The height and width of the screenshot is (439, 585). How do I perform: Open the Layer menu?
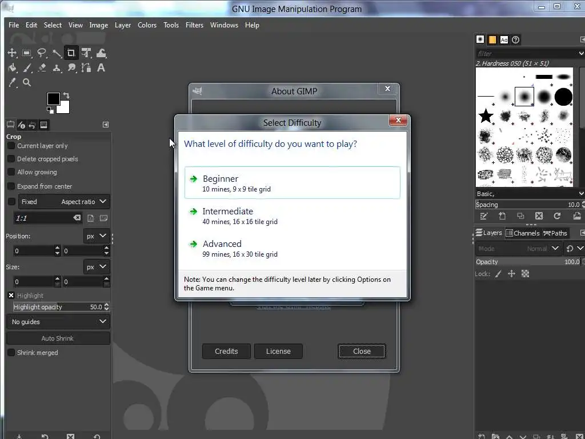(123, 25)
